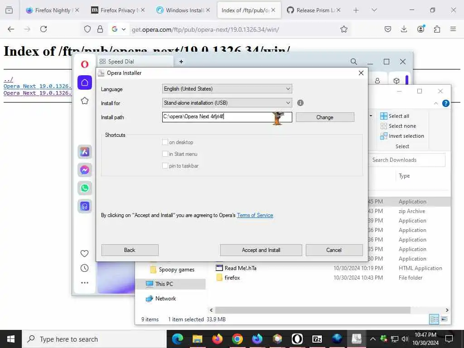Open Firefox extensions puzzle icon
This screenshot has width=464, height=348.
point(437,29)
